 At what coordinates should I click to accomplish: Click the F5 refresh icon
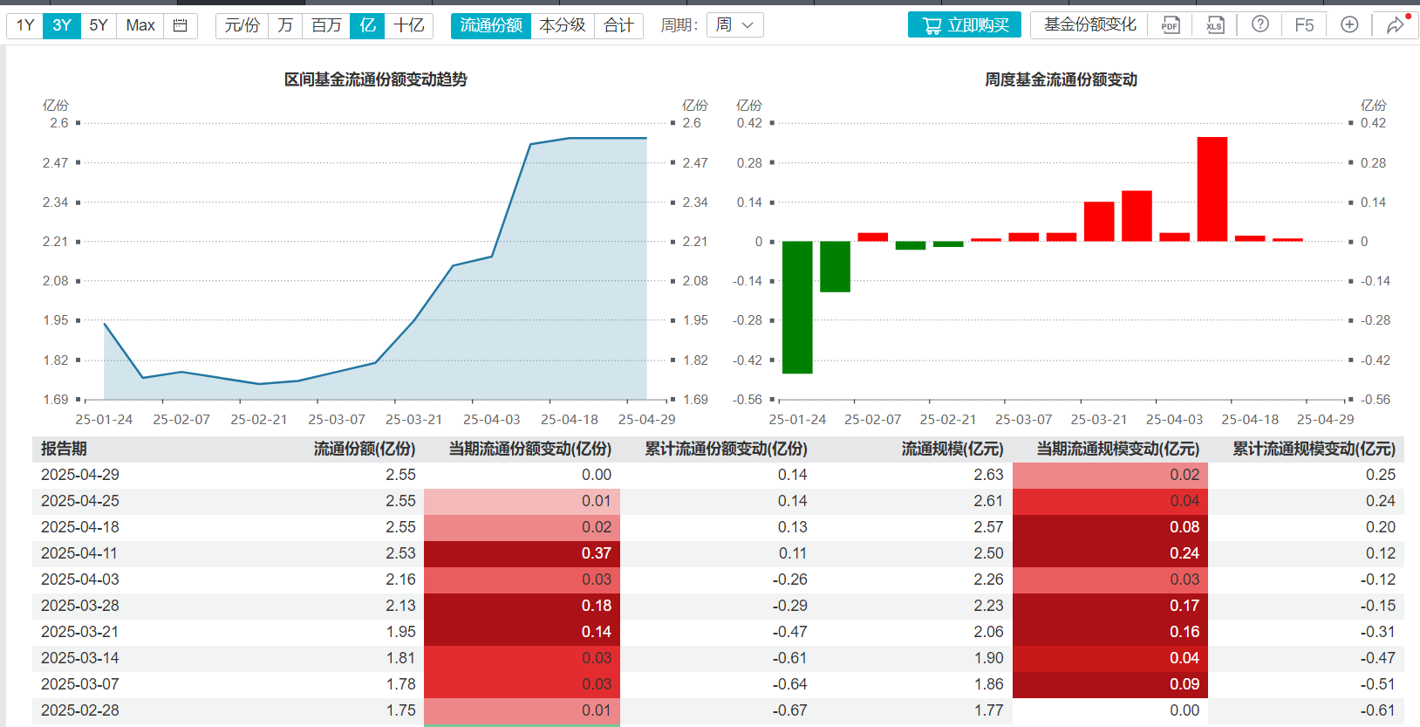[x=1304, y=25]
